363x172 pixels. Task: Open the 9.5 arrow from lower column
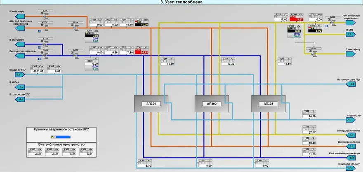(x=351, y=146)
